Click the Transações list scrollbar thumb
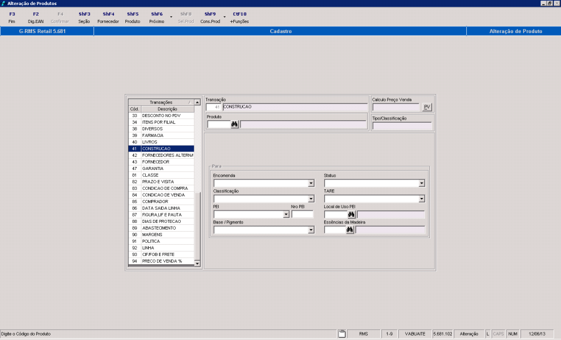 (197, 226)
